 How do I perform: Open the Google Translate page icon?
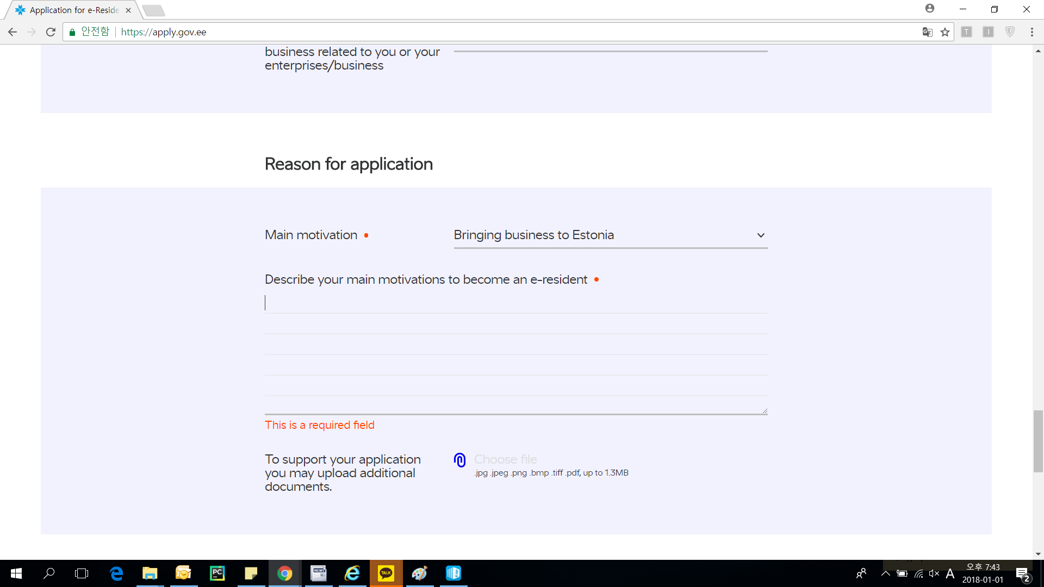pos(928,32)
